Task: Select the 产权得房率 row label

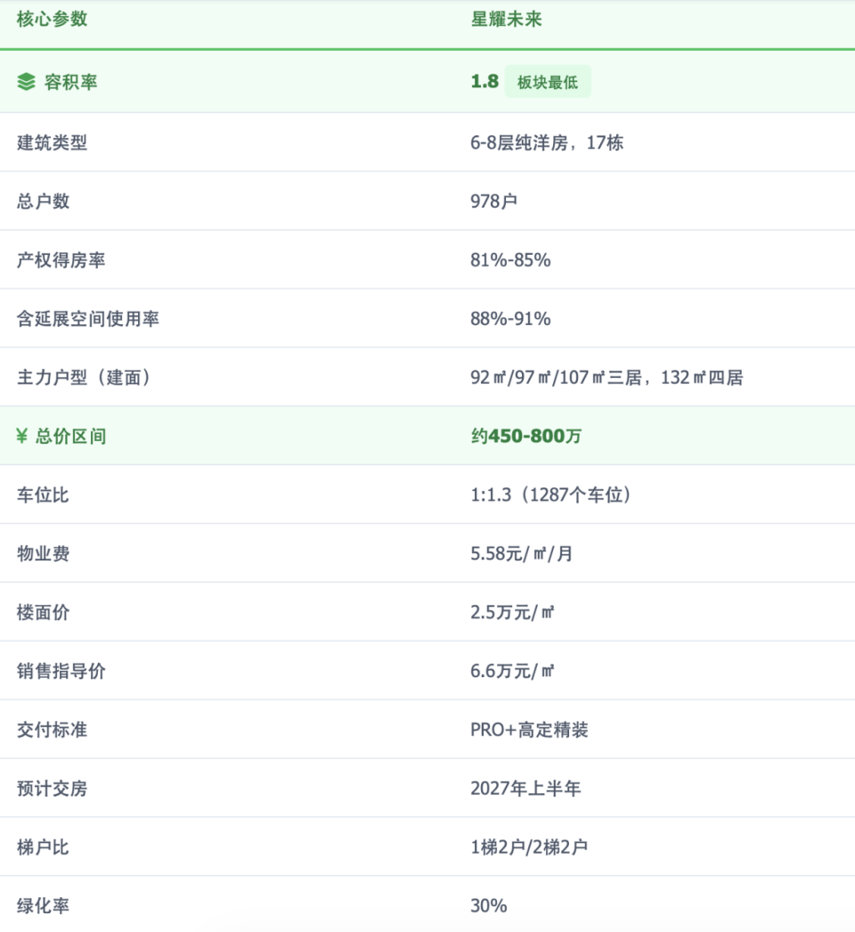Action: (x=61, y=260)
